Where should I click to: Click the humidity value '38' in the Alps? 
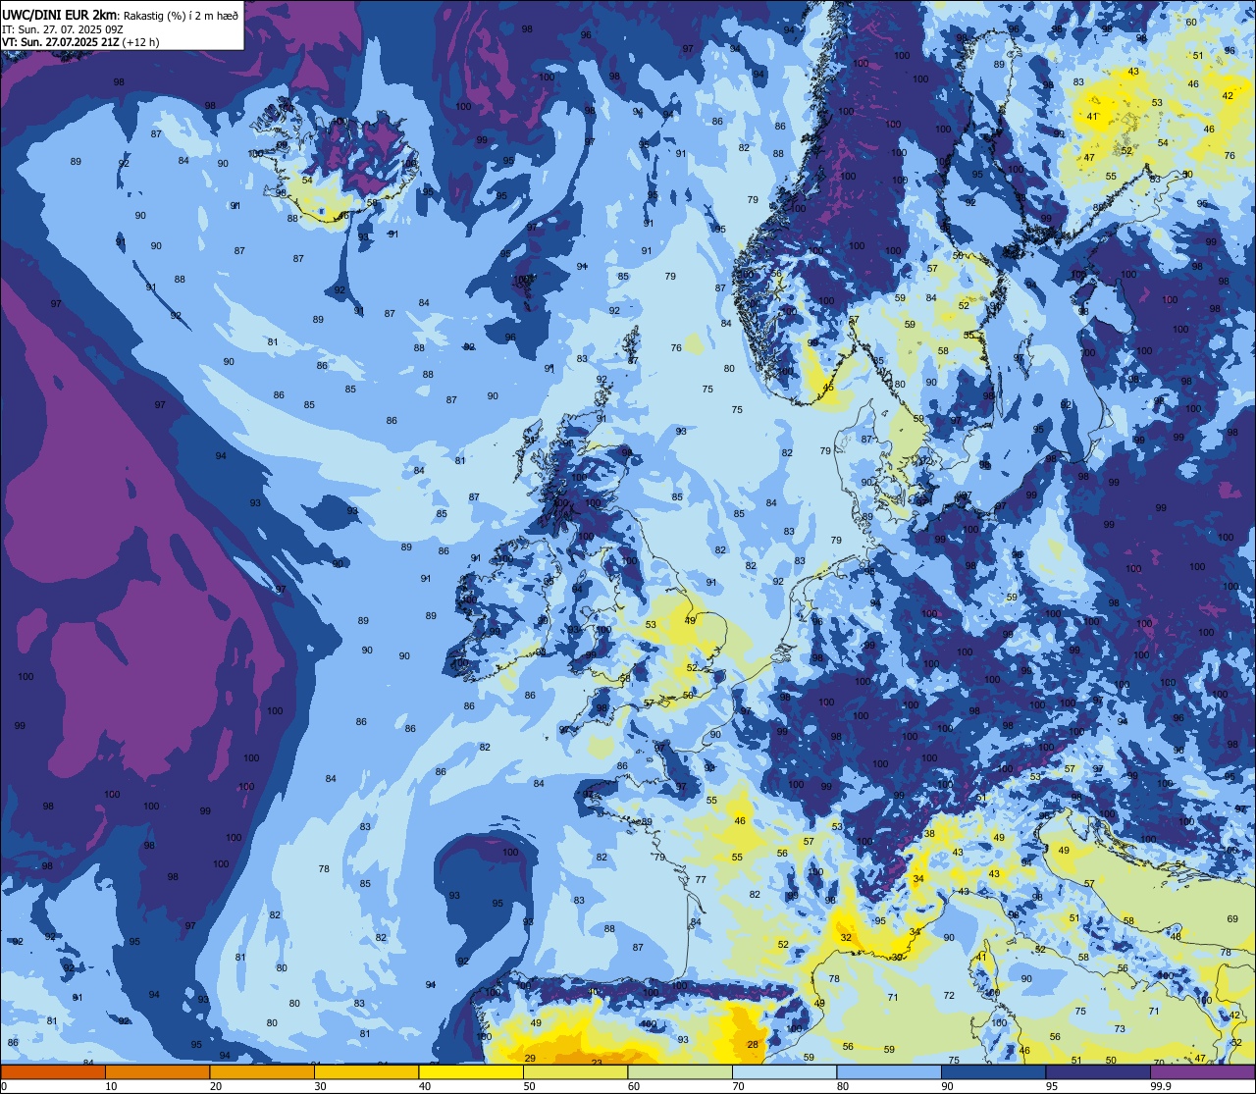point(929,833)
